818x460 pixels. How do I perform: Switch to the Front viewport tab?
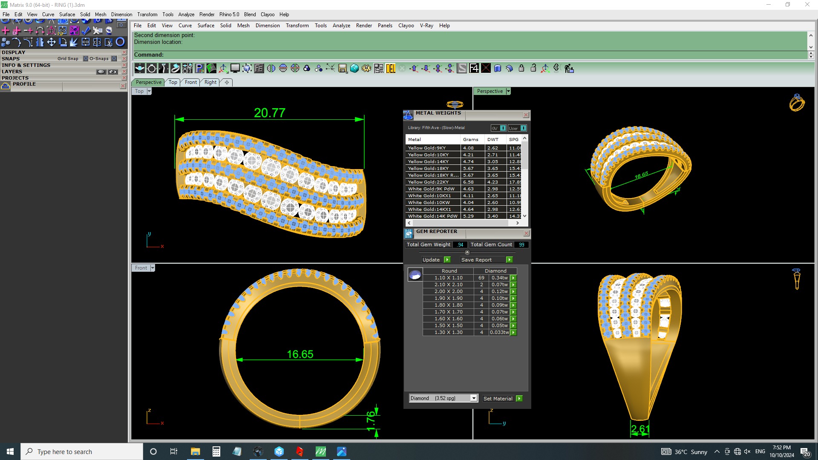click(191, 82)
